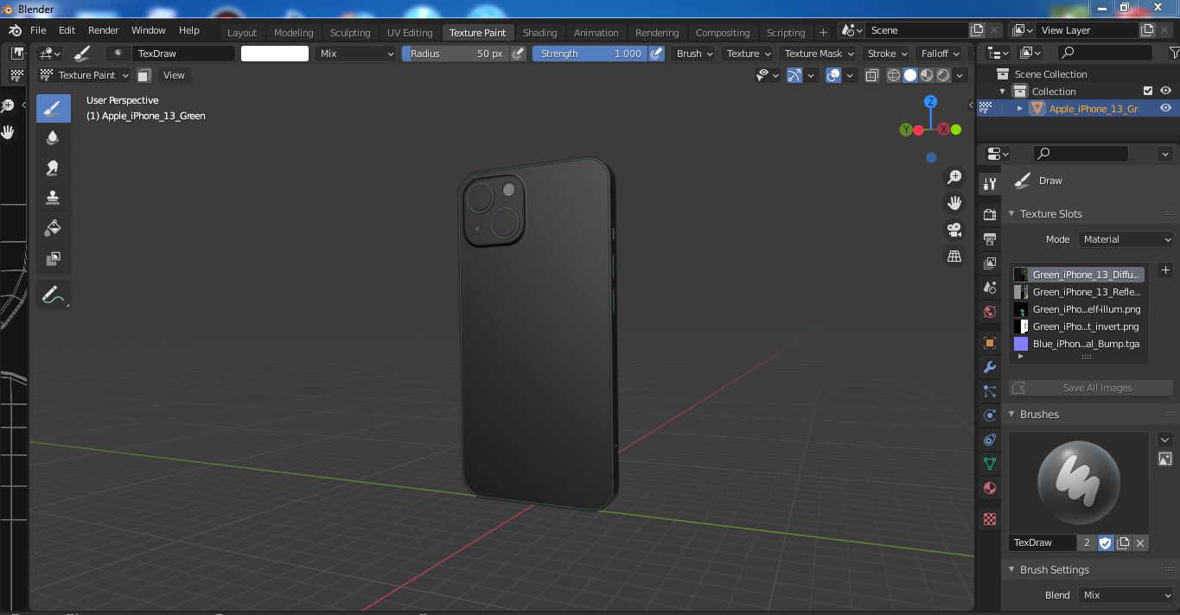
Task: Open the Render properties tab
Action: [990, 214]
